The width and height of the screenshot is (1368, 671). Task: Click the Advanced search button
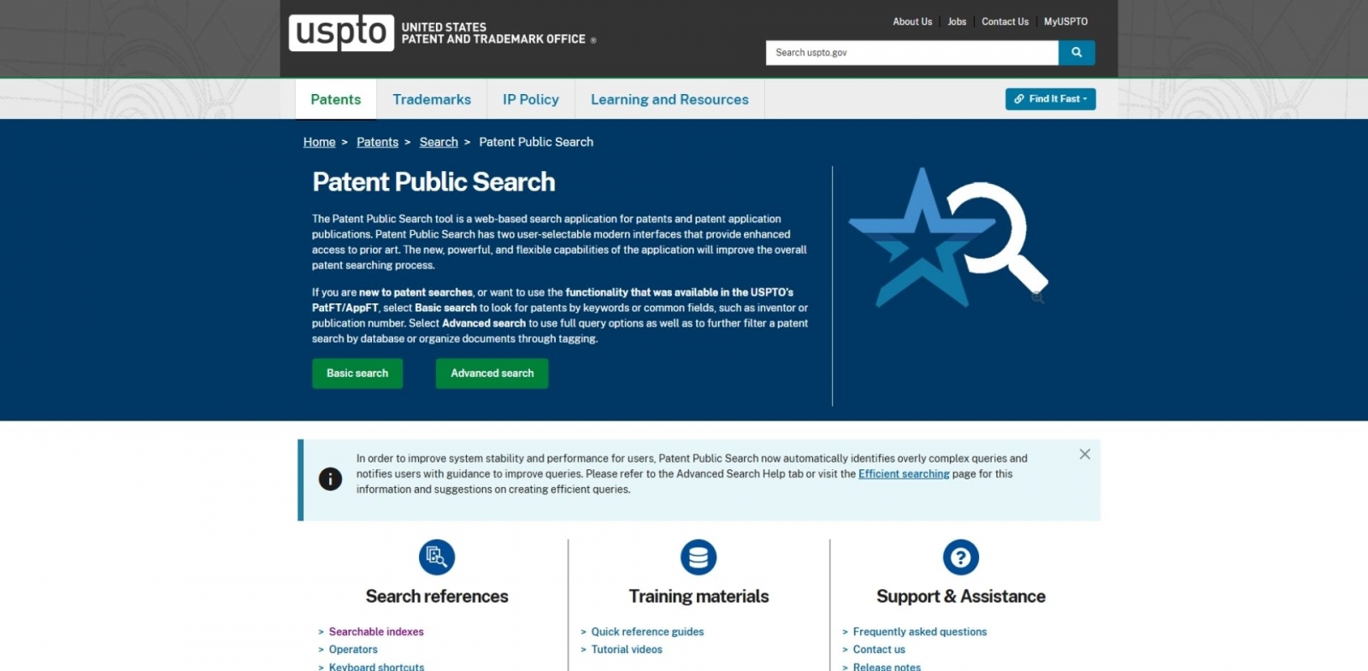(x=492, y=374)
